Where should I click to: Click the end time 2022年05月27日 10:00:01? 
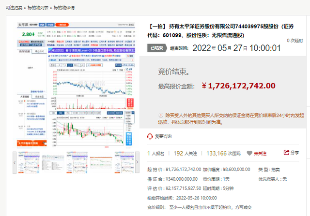(x=237, y=48)
